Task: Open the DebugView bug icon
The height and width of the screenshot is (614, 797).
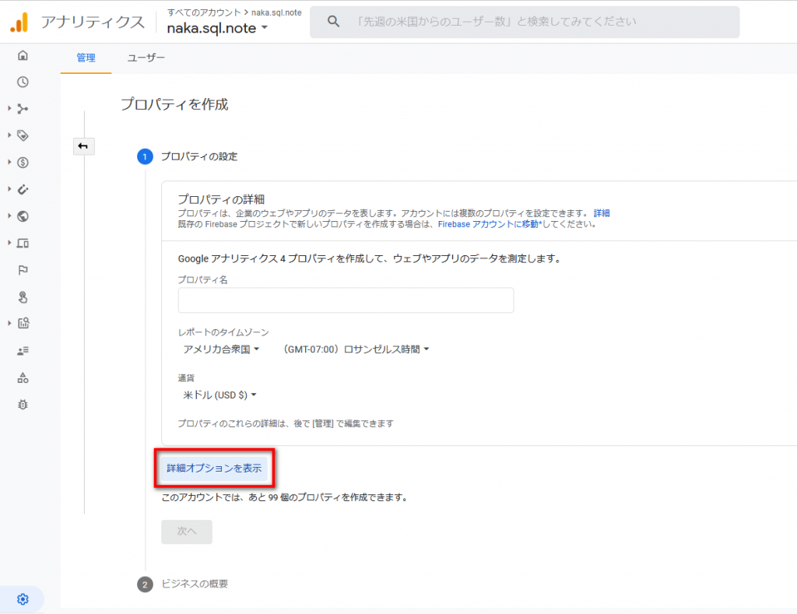Action: 23,405
